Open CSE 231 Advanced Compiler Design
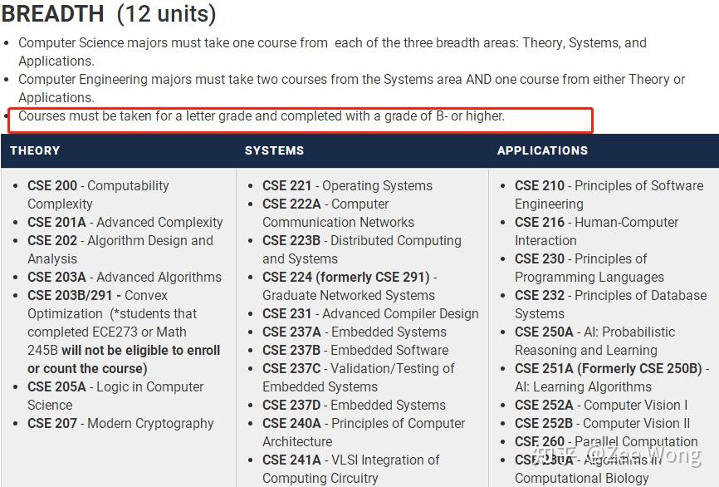This screenshot has height=487, width=719. point(371,314)
